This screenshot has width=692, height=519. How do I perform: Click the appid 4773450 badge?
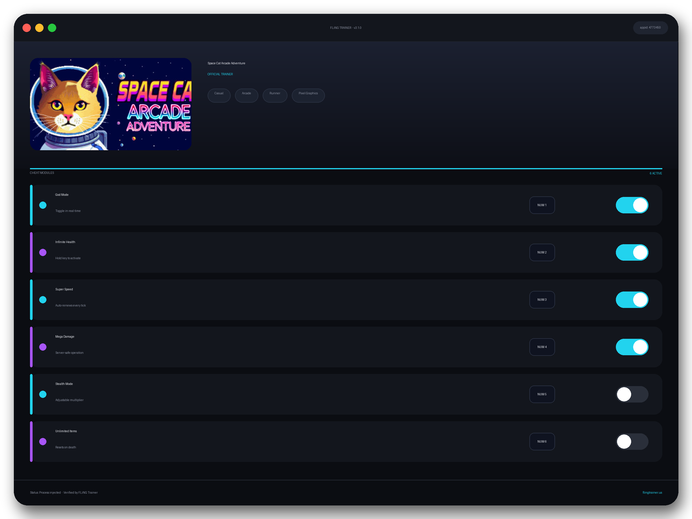tap(650, 27)
